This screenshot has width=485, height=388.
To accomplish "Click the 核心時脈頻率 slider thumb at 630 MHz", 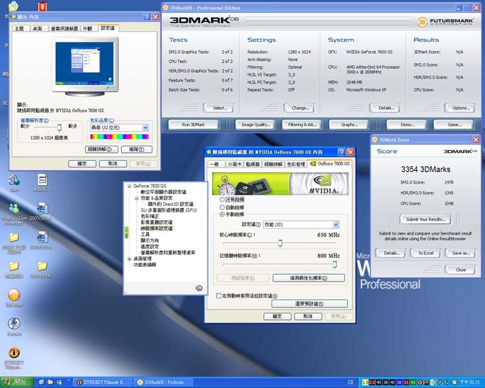I will pos(280,243).
